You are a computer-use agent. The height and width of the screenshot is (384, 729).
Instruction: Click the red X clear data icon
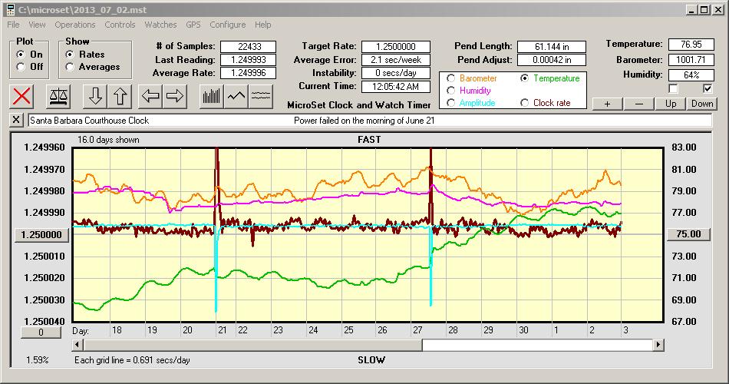21,96
